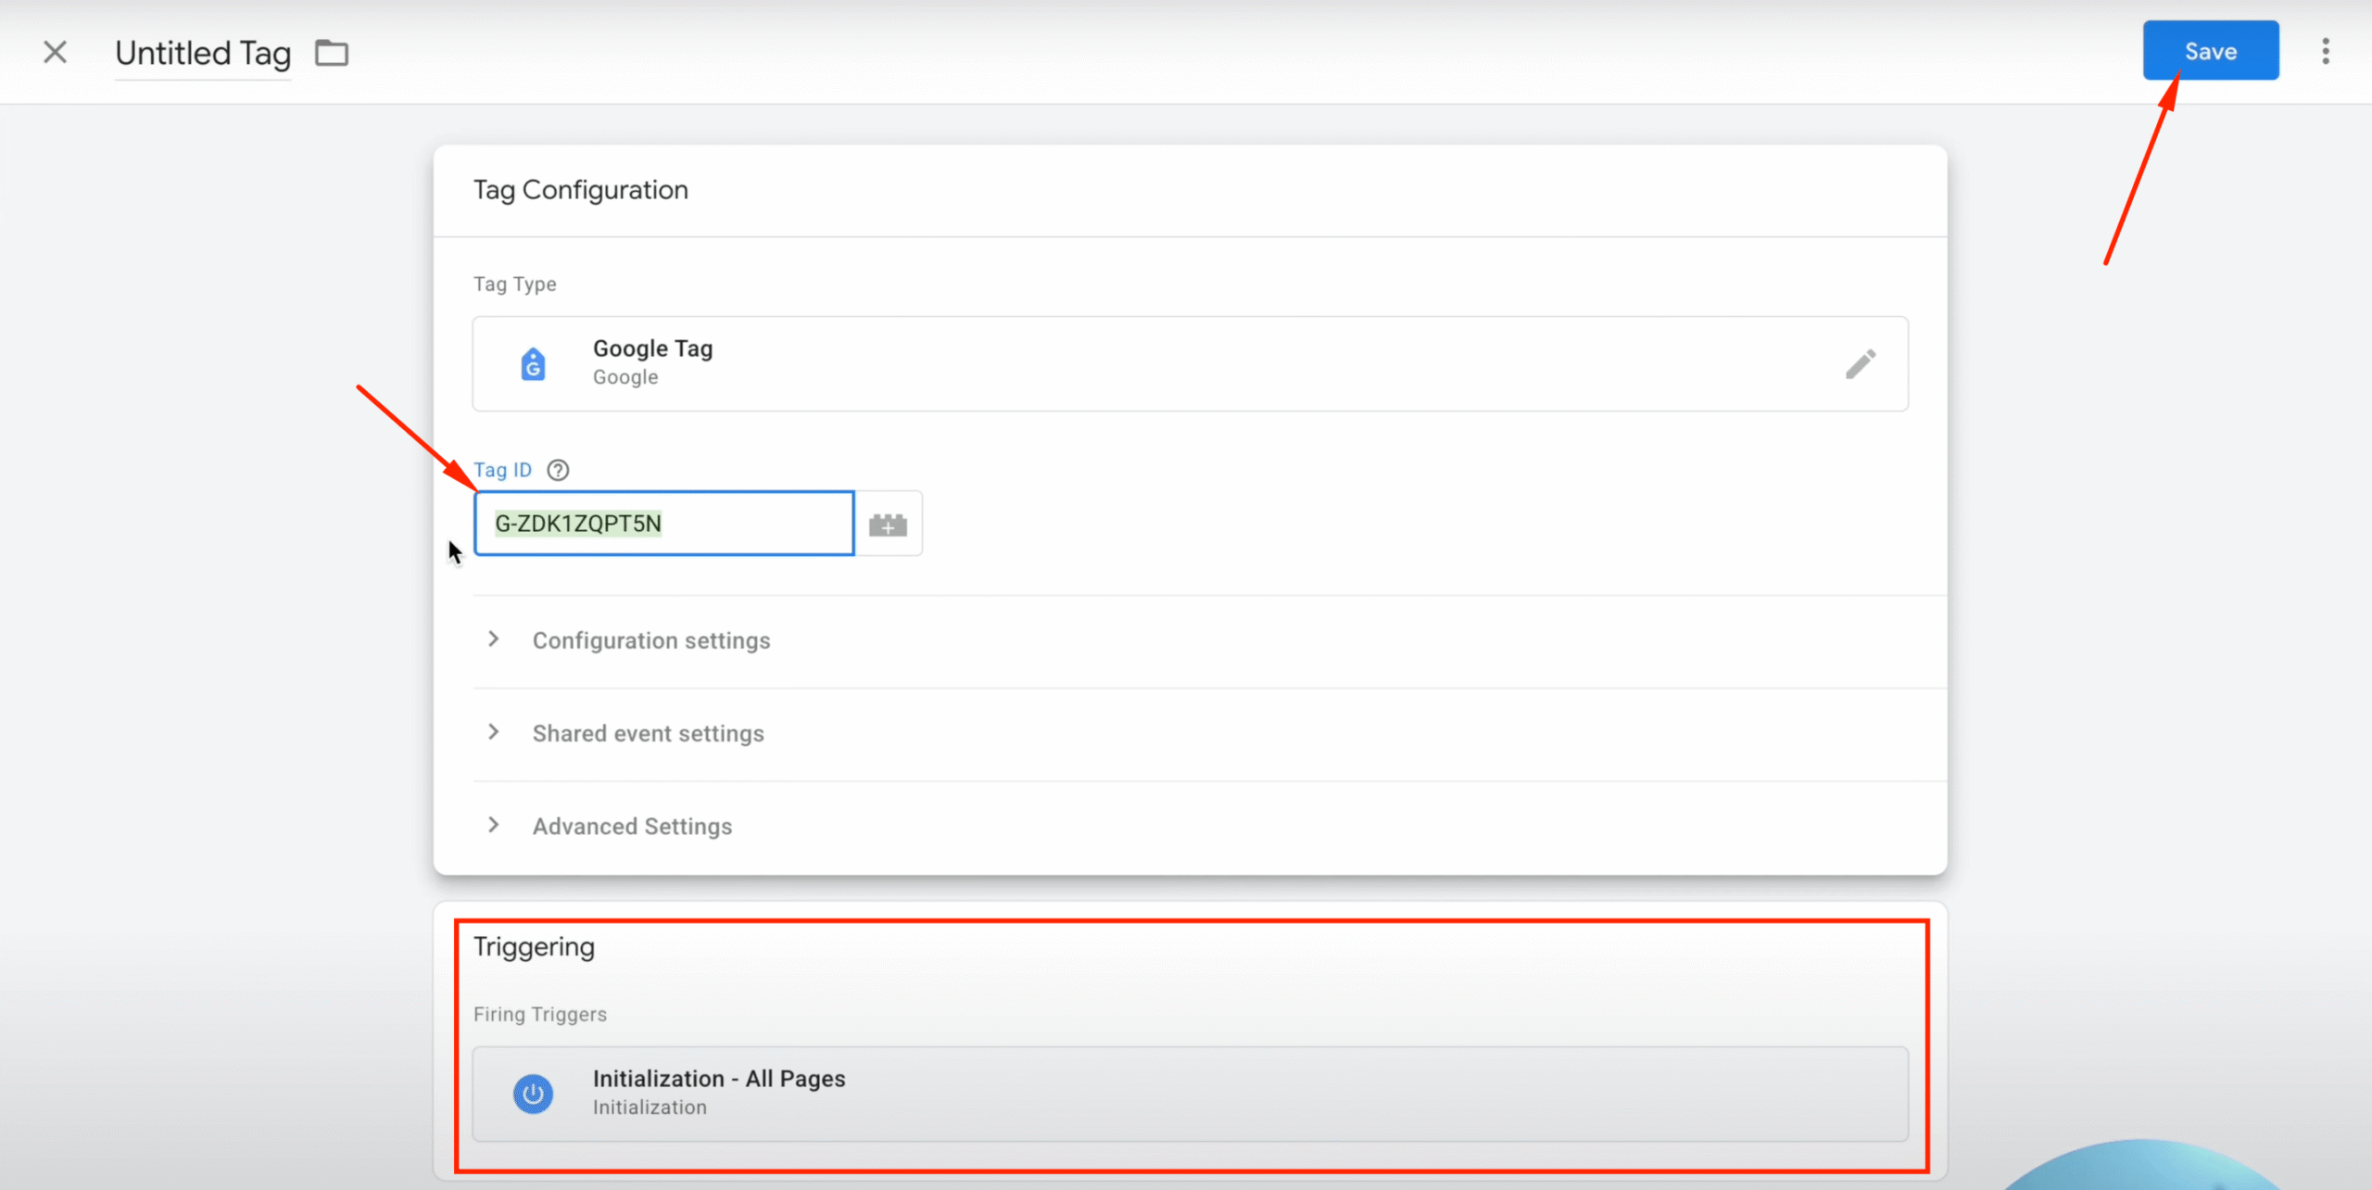Click the Initialization trigger power icon

(533, 1095)
